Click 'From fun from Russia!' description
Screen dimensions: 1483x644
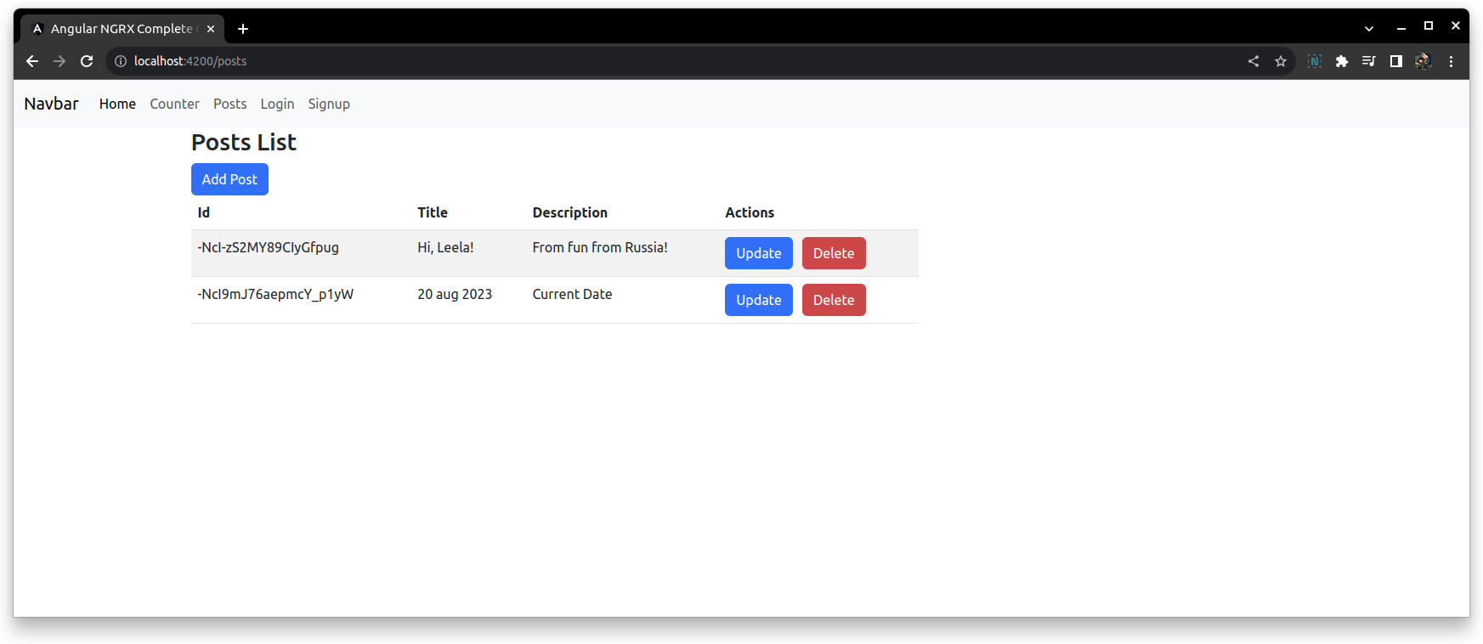click(600, 247)
